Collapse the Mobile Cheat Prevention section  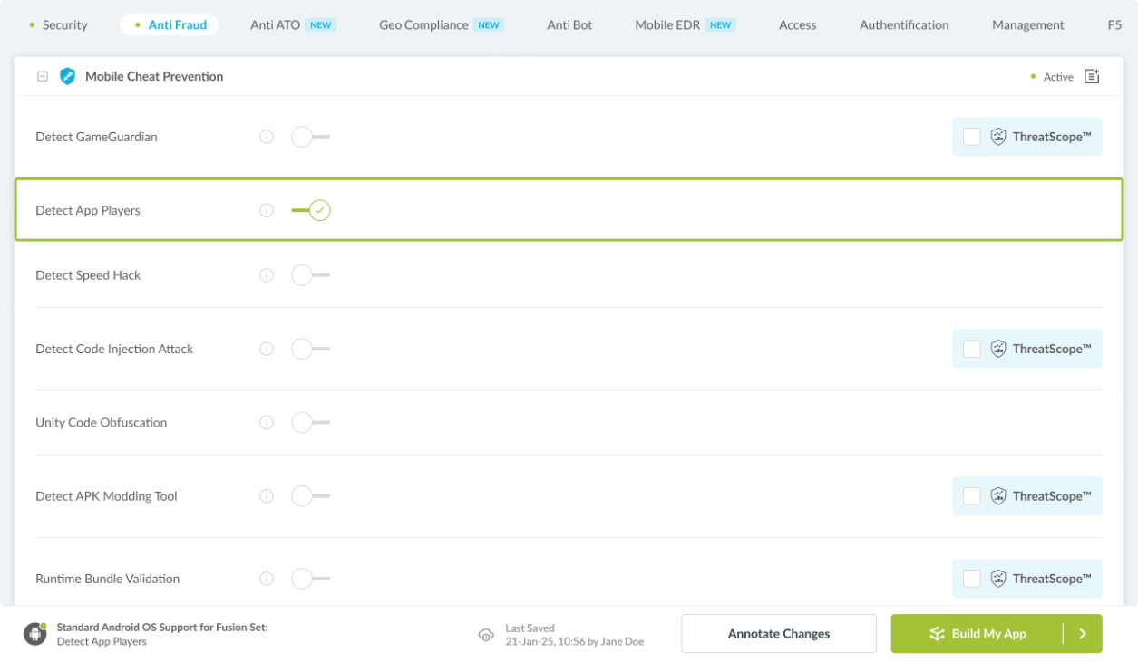(42, 77)
